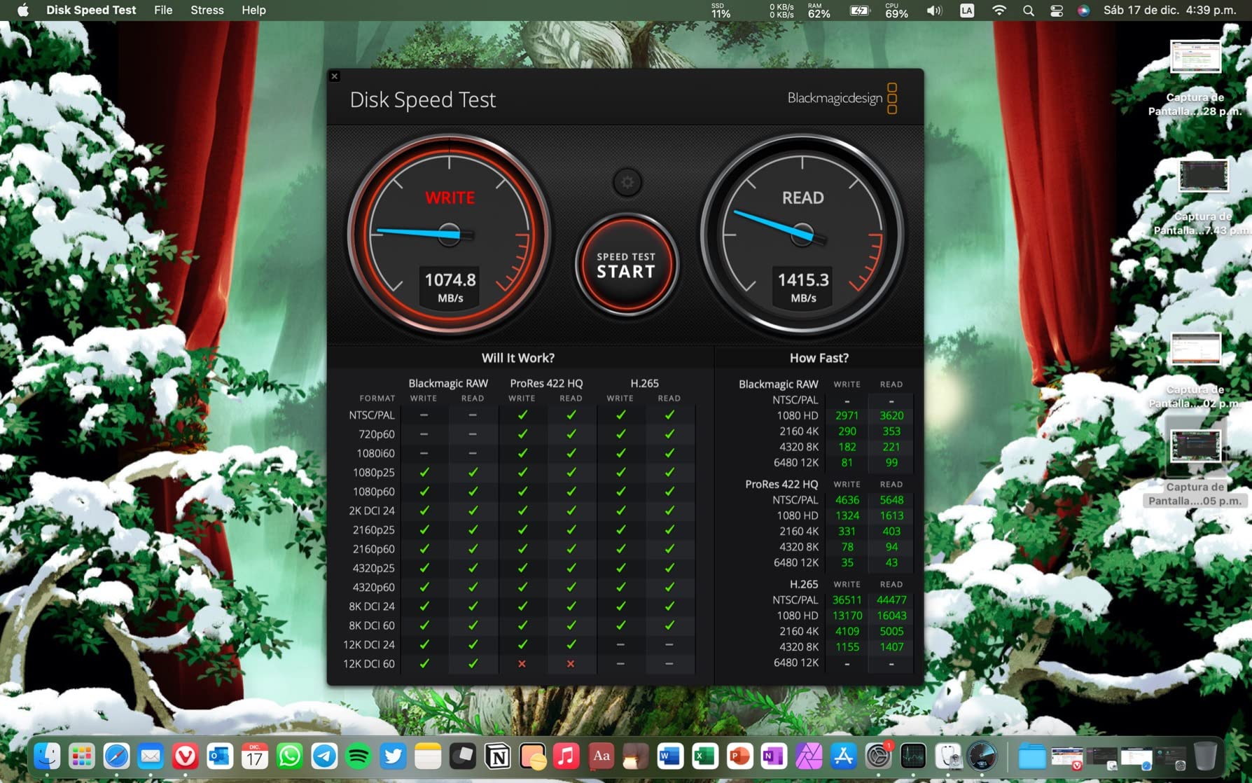Screen dimensions: 1252x783
Task: Select the "Captura de Pantalla...02 p.m." desktop screenshot
Action: point(1195,370)
